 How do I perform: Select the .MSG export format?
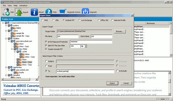click(x=42, y=20)
